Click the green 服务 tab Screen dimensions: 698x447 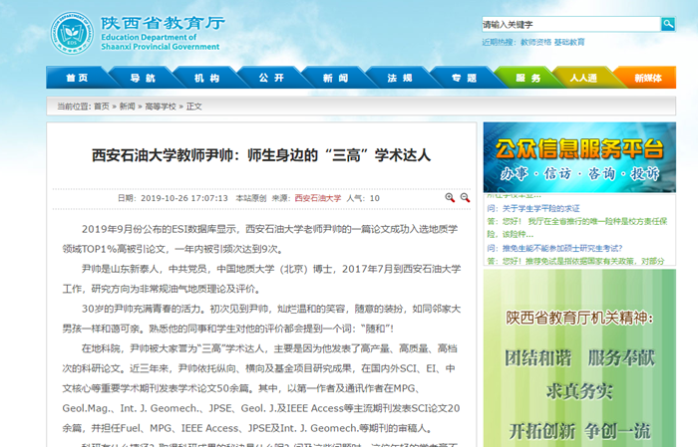click(527, 78)
